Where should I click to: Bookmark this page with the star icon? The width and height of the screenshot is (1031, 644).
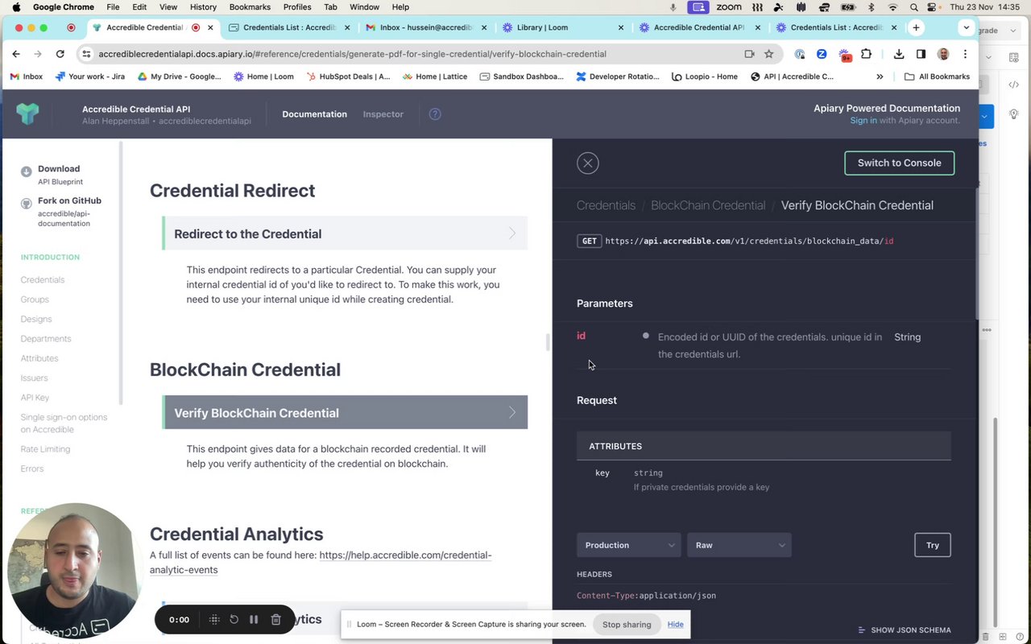click(x=769, y=54)
